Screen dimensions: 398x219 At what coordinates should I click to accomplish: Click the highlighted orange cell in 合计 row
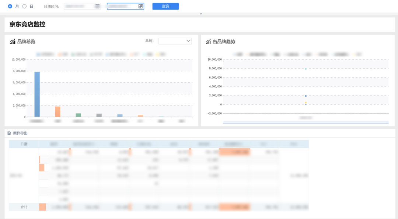pyautogui.click(x=234, y=207)
